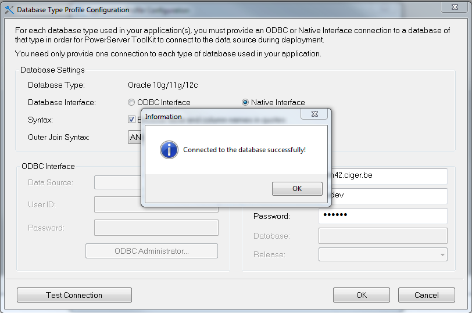Confirm the configuration with the bottom OK button
Screen dimensions: 472x313
(362, 295)
